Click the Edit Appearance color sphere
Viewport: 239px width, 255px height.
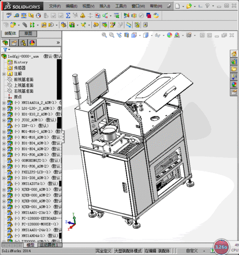(x=169, y=35)
